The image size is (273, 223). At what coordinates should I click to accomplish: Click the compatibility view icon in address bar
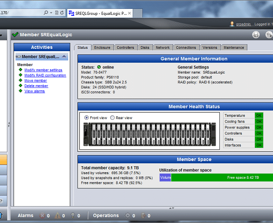57,13
